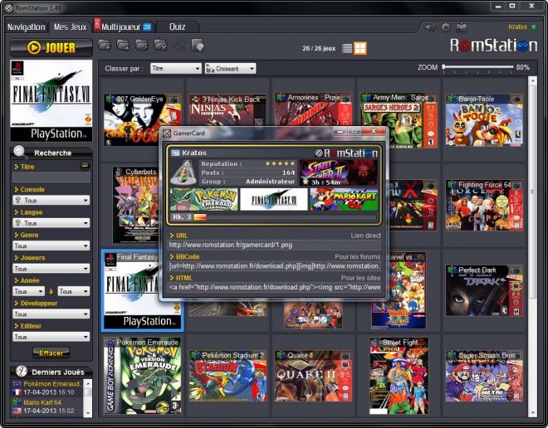Expand the Croissant sort order dropdown
The width and height of the screenshot is (548, 428).
(x=230, y=68)
